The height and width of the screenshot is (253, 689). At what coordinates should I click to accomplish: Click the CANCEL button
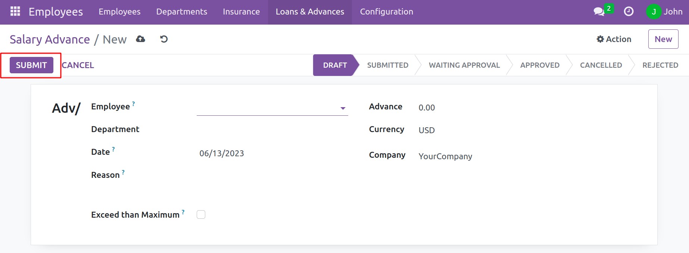[x=77, y=65]
